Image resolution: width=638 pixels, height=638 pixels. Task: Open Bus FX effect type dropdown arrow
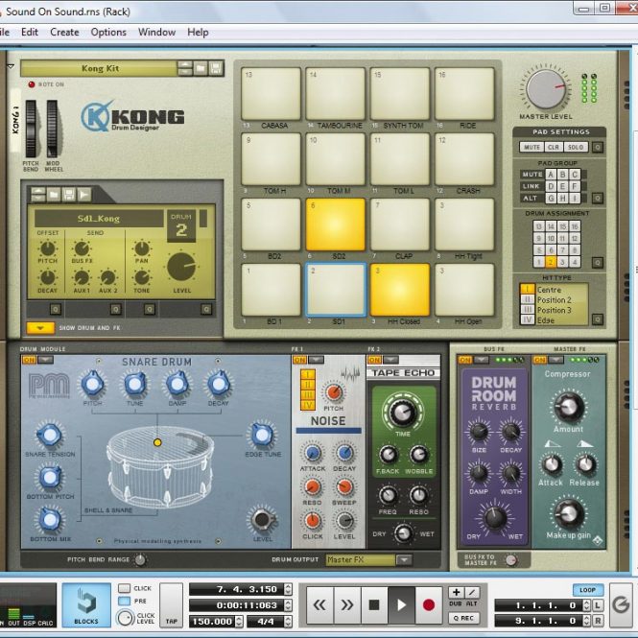coord(482,360)
